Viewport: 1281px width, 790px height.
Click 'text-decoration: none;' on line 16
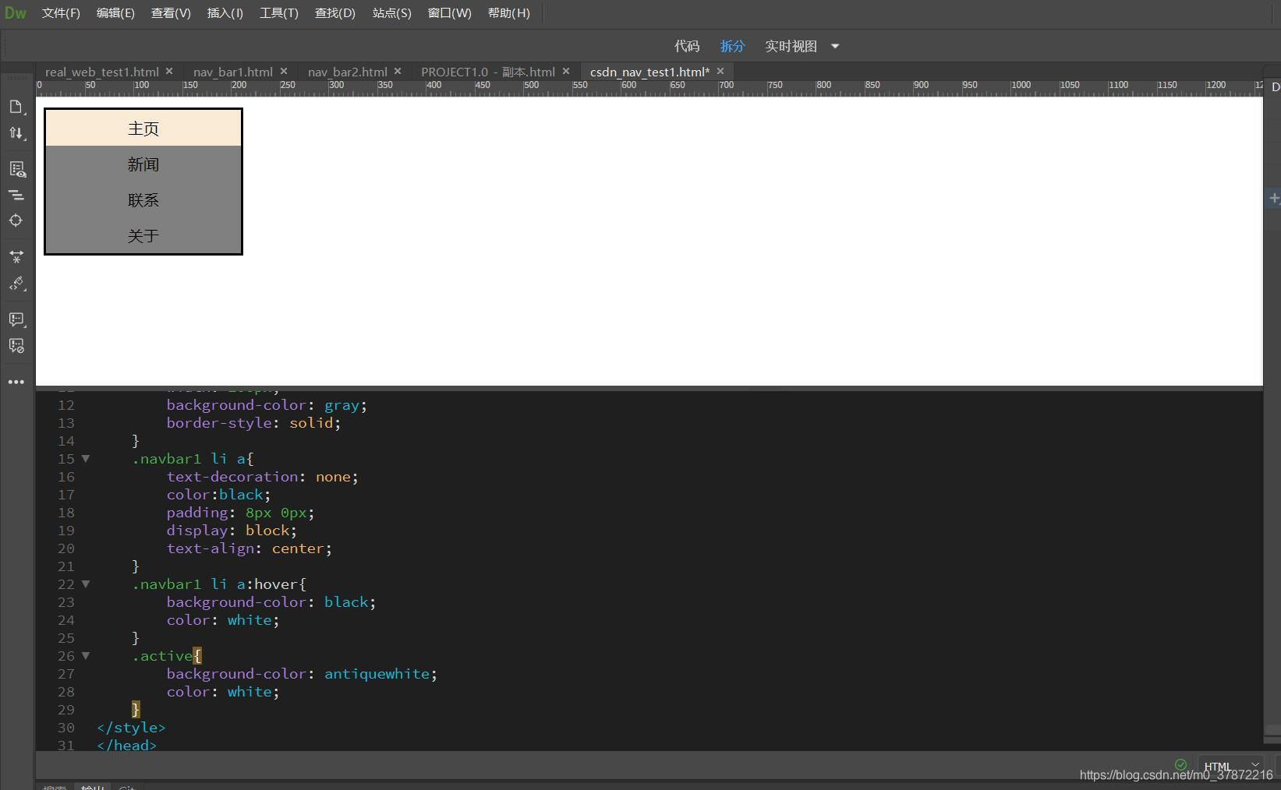[x=262, y=477]
